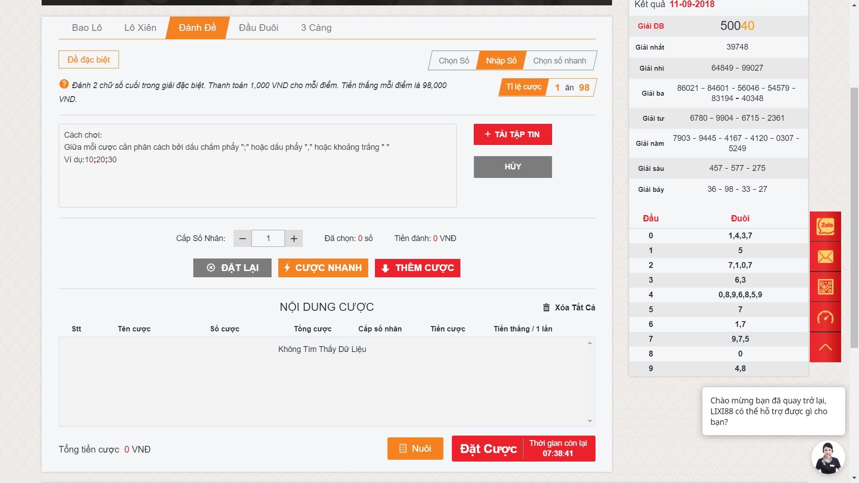Image resolution: width=859 pixels, height=483 pixels.
Task: Open the support agent chat avatar
Action: coord(828,458)
